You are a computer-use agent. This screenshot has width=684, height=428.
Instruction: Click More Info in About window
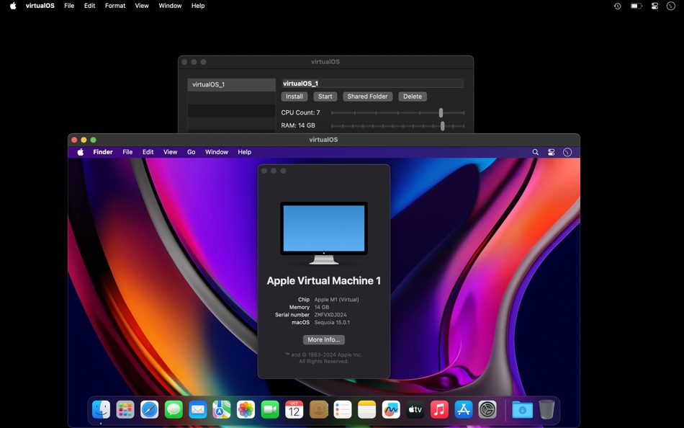[x=324, y=340]
